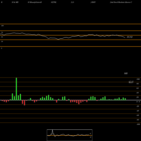Click the spike peak in the mini chart
Screen dimensions: 141x141
coord(52,130)
